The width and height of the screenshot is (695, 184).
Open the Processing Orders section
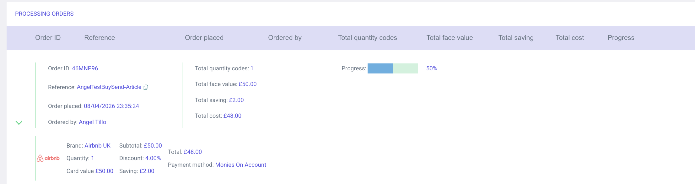(44, 14)
